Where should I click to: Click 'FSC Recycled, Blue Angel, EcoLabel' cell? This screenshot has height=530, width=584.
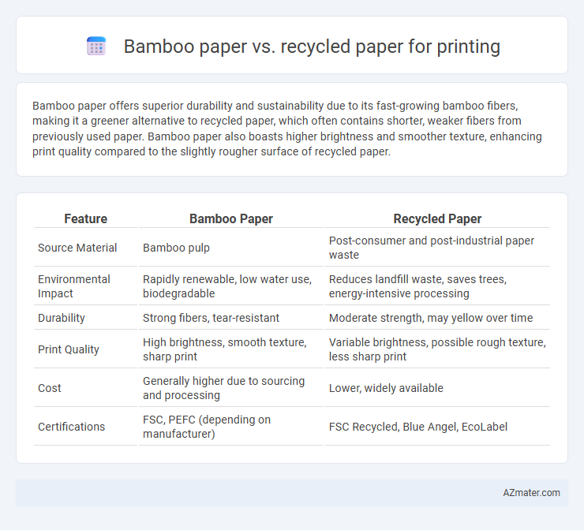click(x=418, y=427)
